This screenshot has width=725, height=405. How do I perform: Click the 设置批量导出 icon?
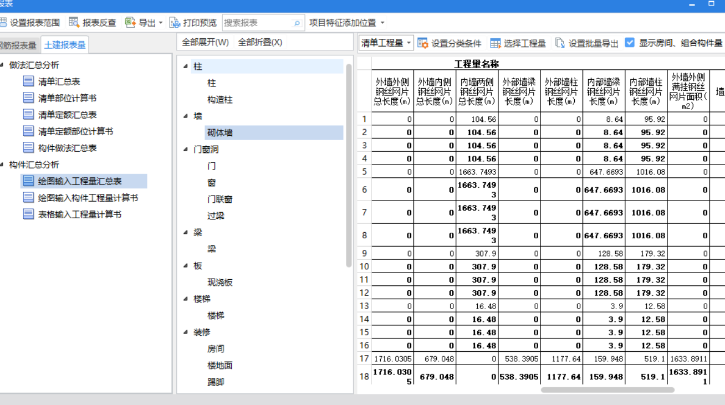[560, 43]
